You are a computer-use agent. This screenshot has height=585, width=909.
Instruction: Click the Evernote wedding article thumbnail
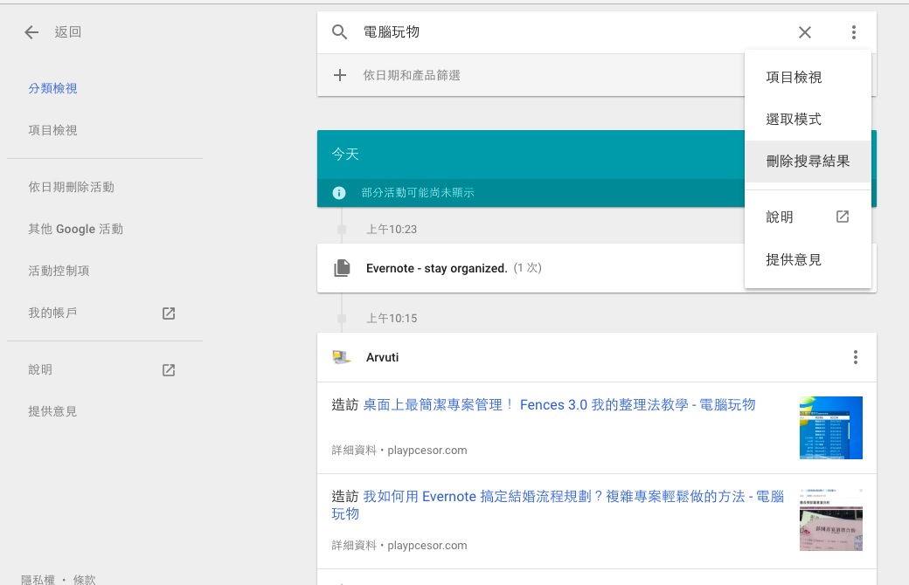tap(830, 520)
